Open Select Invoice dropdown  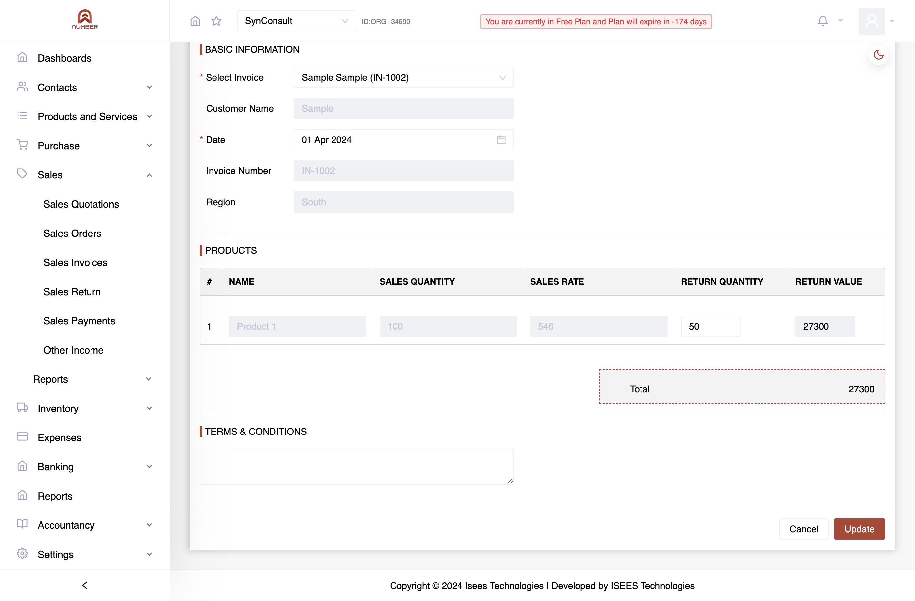(x=403, y=77)
